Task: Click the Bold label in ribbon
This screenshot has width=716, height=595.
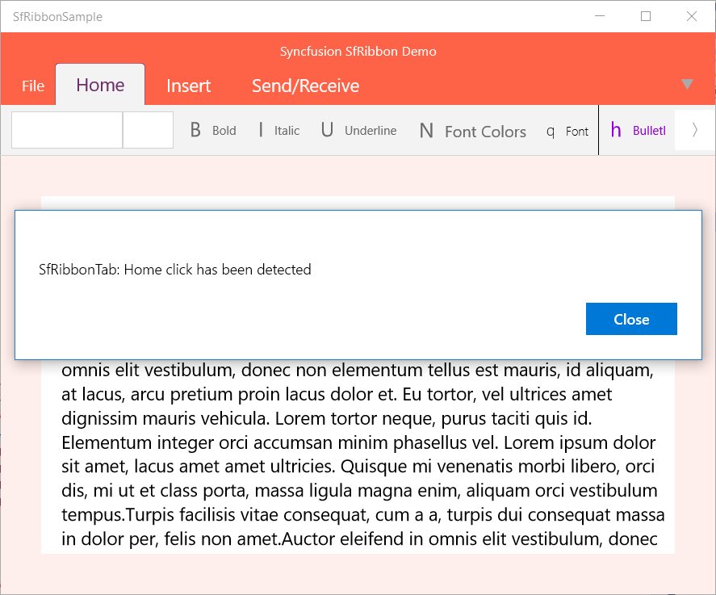Action: click(224, 131)
